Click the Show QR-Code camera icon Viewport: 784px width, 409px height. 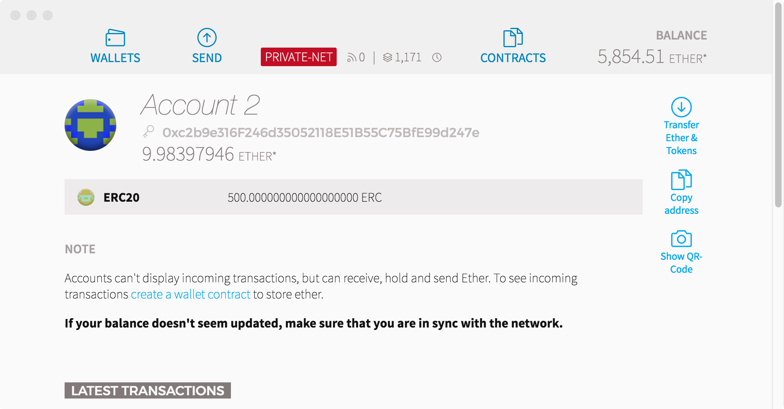pos(681,239)
